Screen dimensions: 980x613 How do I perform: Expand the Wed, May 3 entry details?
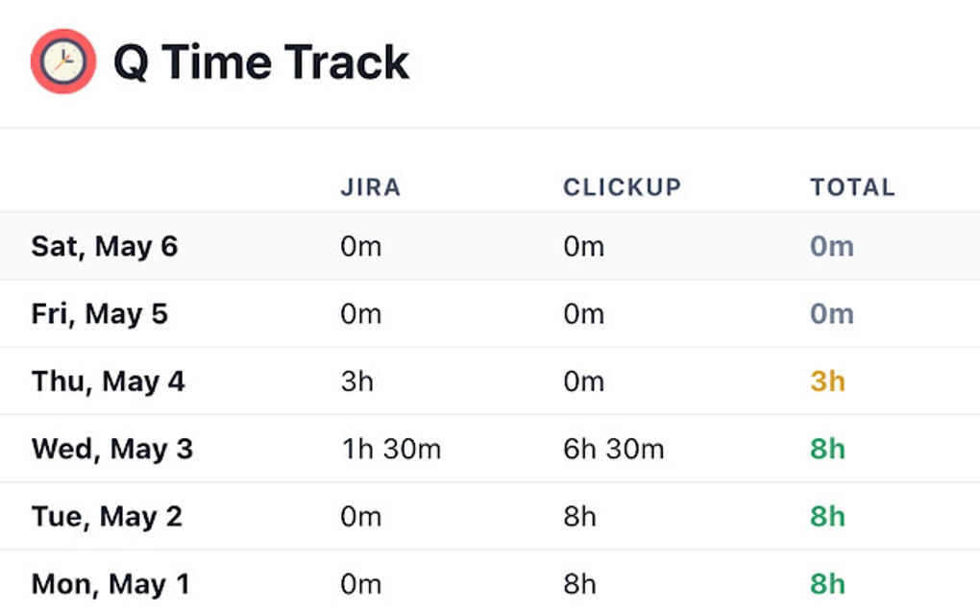pyautogui.click(x=111, y=448)
